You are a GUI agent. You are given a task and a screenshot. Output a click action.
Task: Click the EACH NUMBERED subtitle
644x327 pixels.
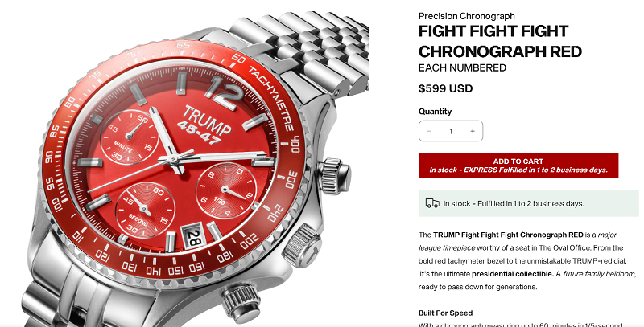[x=462, y=68]
